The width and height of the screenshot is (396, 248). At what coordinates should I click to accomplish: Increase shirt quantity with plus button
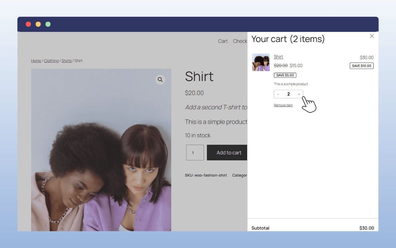[299, 94]
